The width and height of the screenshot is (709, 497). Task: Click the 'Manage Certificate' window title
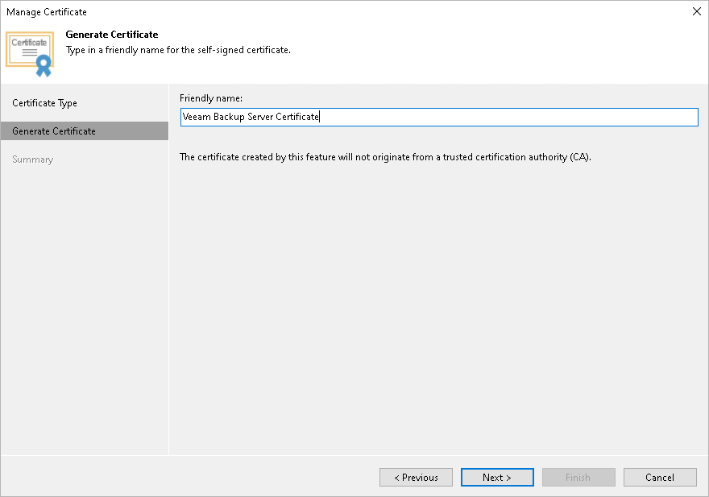tap(47, 12)
